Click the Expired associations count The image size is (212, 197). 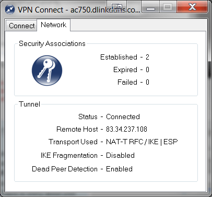[147, 69]
